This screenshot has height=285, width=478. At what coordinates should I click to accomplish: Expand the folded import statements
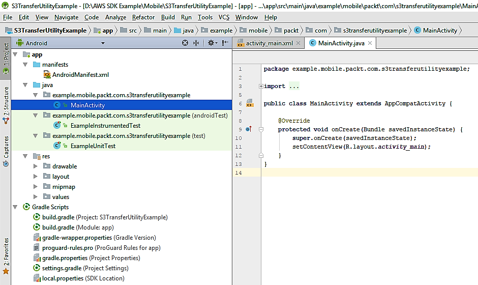[261, 87]
